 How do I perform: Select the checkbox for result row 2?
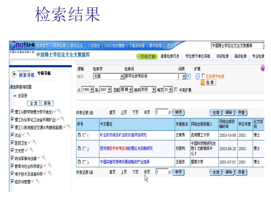click(84, 149)
